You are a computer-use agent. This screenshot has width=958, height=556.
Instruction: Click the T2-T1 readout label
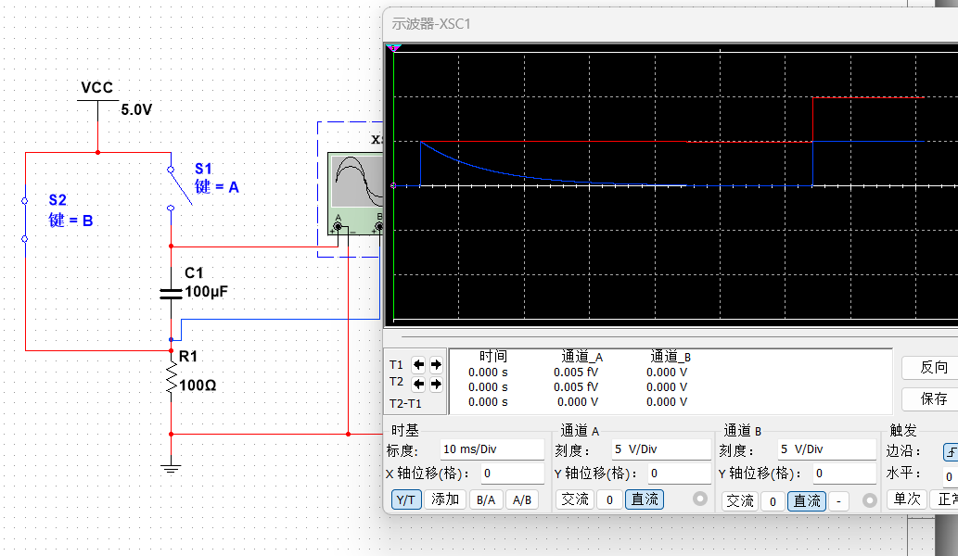pyautogui.click(x=405, y=403)
